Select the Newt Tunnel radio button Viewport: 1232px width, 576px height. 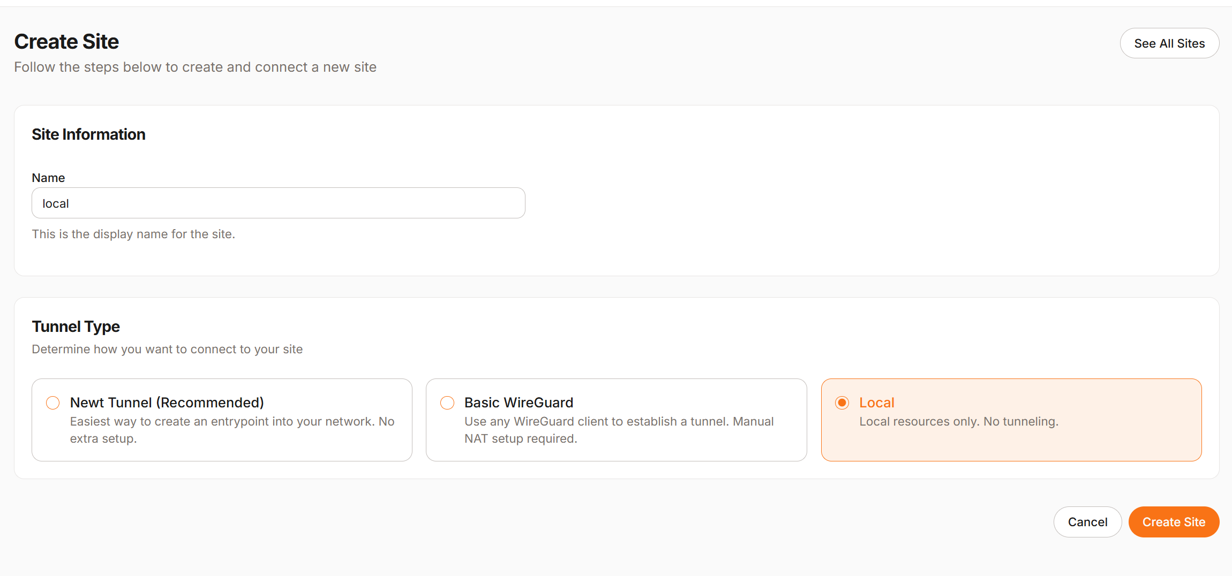coord(52,403)
